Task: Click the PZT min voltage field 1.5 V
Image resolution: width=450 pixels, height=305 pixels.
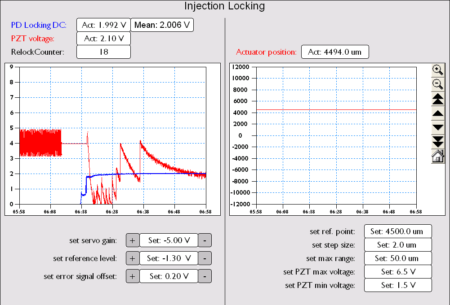Action: coord(398,285)
